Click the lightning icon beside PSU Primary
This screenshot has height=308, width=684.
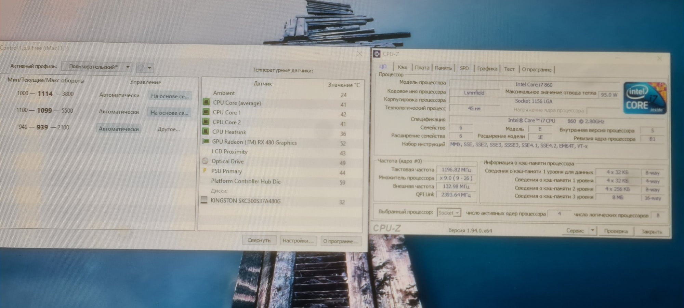205,170
